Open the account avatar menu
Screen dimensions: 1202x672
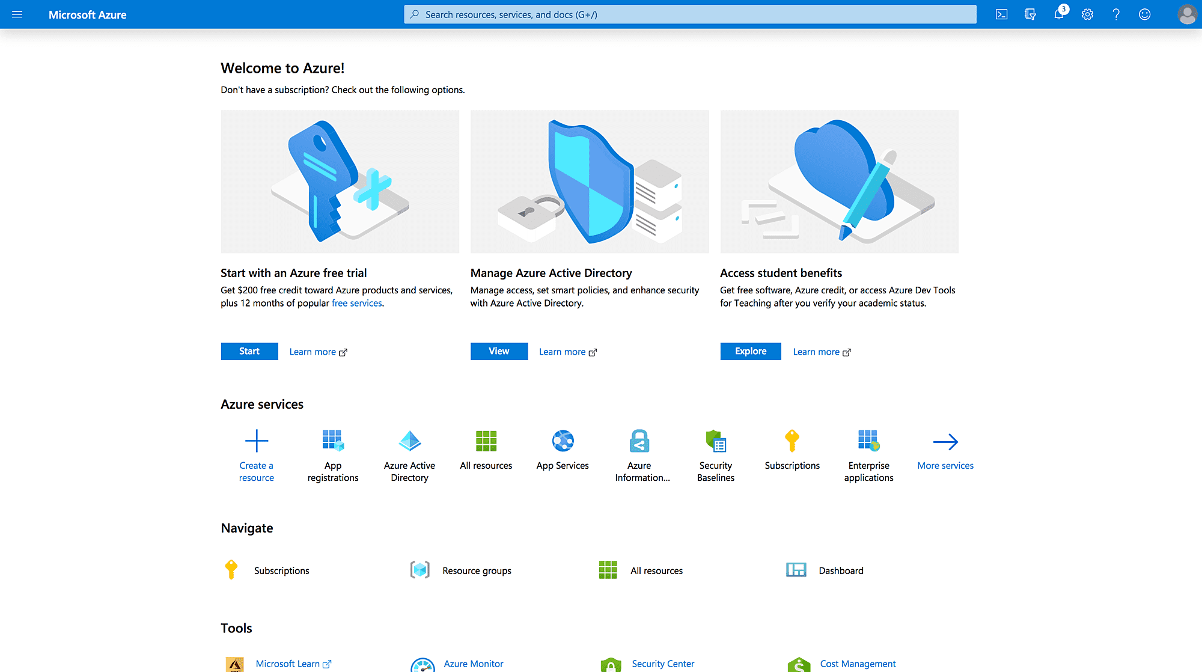point(1186,14)
